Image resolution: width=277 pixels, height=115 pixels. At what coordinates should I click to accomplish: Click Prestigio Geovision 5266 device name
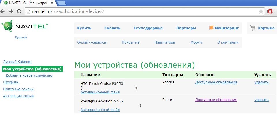pyautogui.click(x=102, y=101)
